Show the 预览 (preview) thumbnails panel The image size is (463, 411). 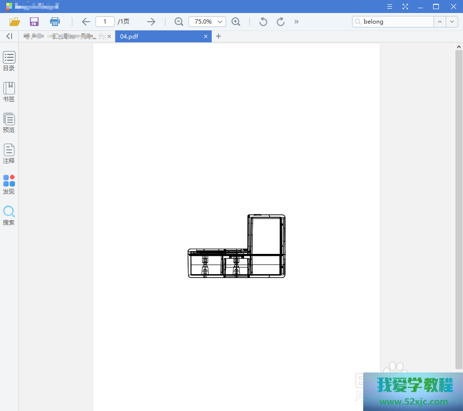click(9, 122)
